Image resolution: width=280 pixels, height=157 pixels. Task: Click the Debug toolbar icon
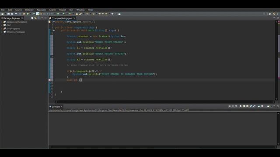[52, 14]
